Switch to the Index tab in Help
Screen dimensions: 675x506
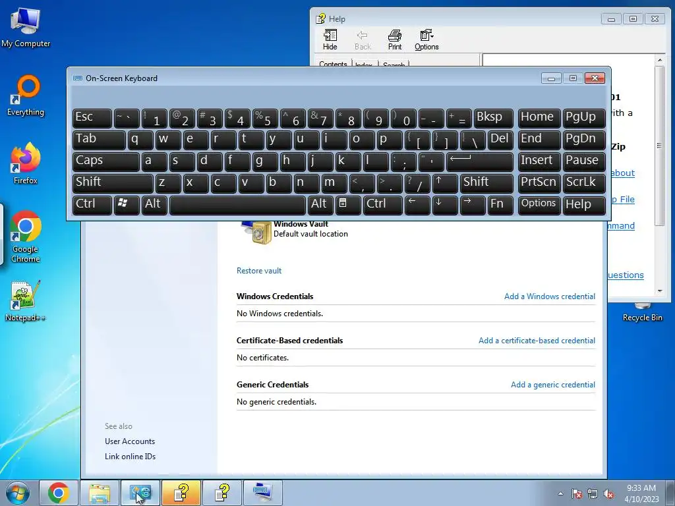pos(364,65)
